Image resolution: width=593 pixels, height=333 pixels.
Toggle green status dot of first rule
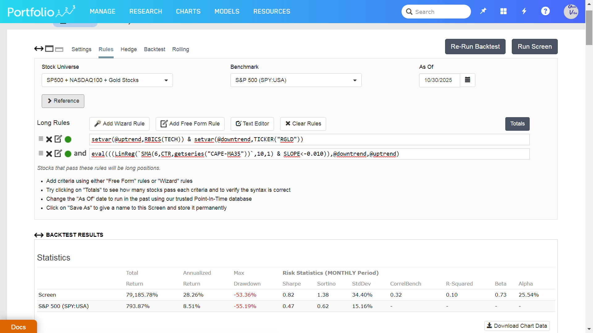68,139
